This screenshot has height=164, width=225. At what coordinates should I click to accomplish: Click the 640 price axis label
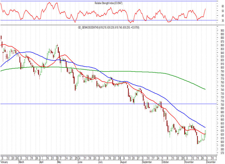pos(222,127)
